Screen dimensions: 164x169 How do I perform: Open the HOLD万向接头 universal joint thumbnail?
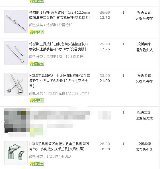pos(16,153)
